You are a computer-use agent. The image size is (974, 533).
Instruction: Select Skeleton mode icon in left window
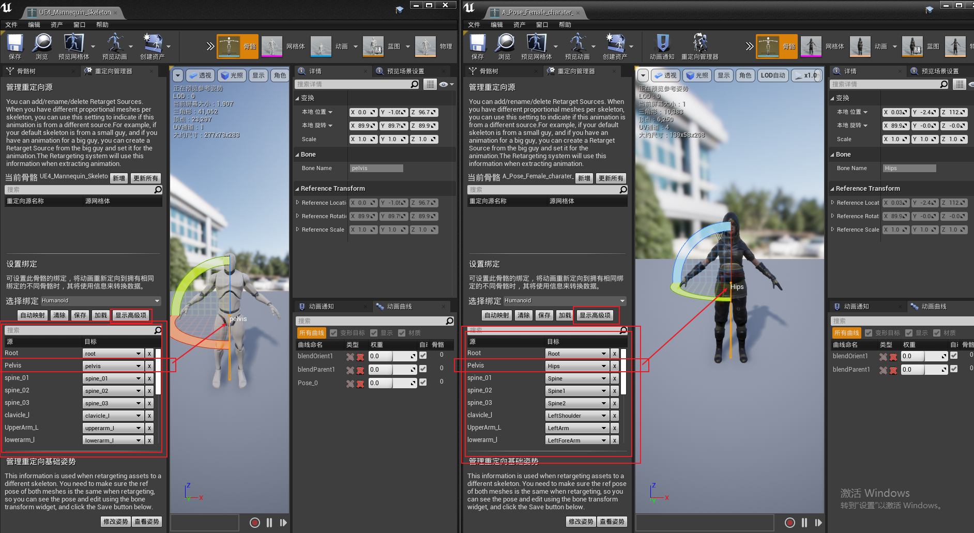click(x=237, y=47)
